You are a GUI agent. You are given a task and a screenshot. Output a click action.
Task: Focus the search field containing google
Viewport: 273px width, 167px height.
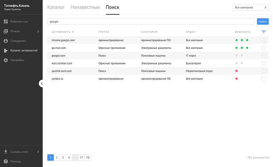coord(151,22)
